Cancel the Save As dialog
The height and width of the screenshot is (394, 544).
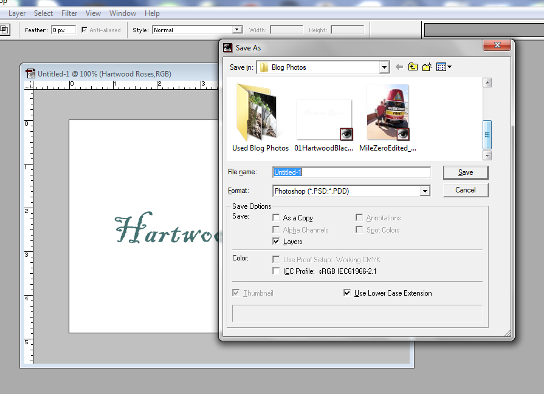[465, 190]
